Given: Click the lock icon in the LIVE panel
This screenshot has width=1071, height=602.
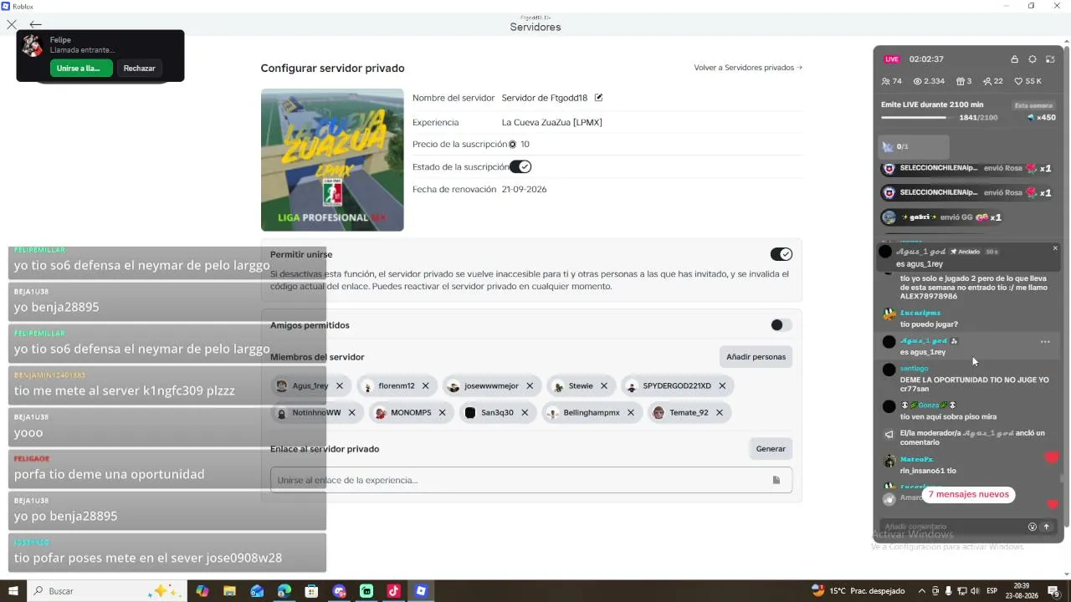Looking at the screenshot, I should (1014, 59).
